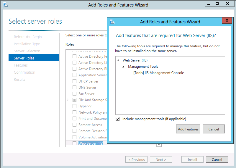Check the Hyper-V role
Viewport: 236px width, 168px height.
tap(75, 106)
